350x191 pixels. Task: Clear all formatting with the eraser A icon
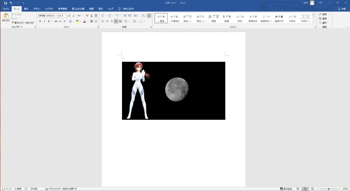[x=87, y=16]
